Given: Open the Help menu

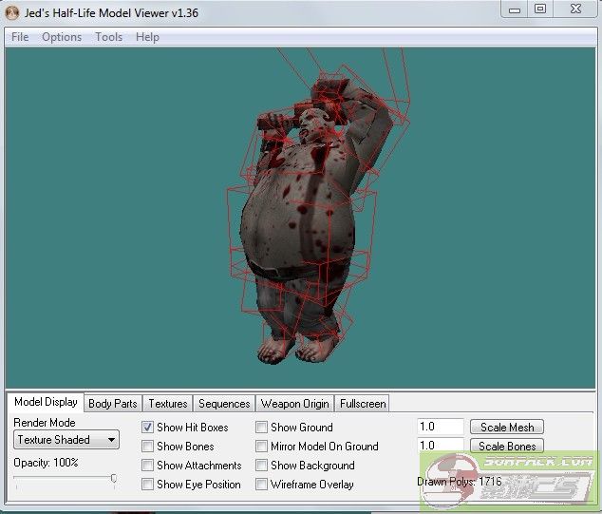Looking at the screenshot, I should coord(147,37).
